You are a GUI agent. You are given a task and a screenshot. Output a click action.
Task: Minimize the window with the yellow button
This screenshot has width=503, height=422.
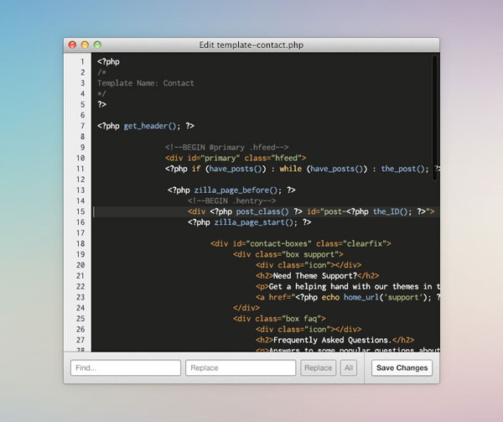(85, 45)
